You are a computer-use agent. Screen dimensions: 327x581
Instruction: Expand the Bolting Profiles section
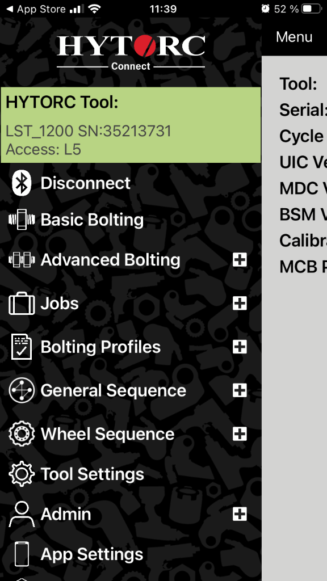pos(240,347)
